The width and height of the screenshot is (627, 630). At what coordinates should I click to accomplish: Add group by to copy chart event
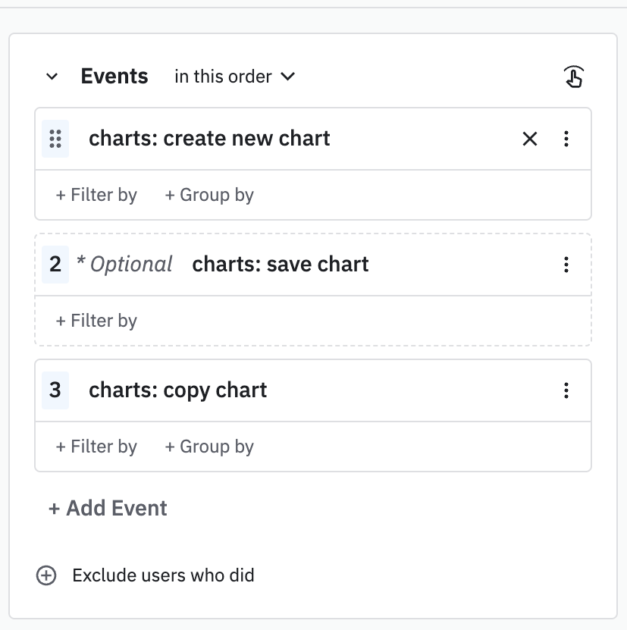coord(209,447)
